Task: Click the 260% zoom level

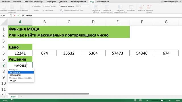Action: (178, 100)
